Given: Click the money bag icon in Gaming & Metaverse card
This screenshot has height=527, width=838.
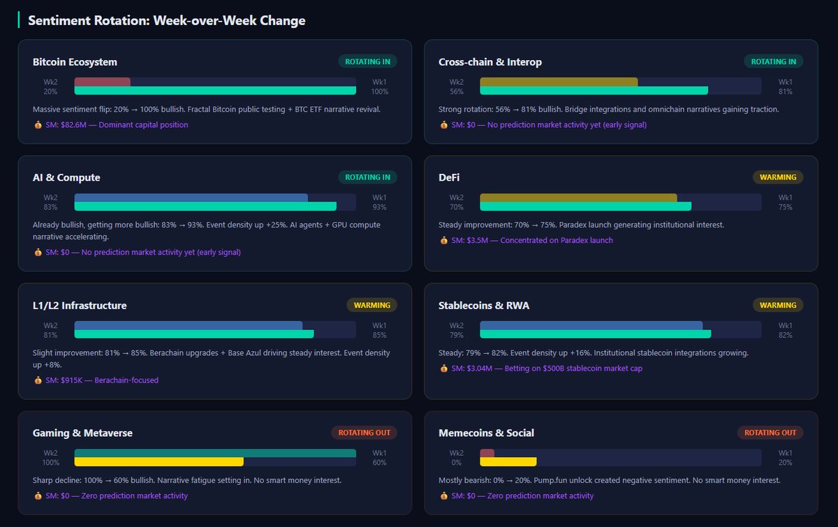Looking at the screenshot, I should point(38,496).
